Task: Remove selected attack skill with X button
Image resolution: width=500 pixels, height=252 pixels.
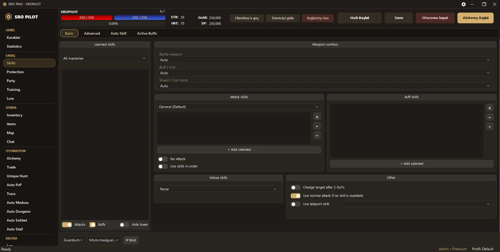Action: [317, 117]
